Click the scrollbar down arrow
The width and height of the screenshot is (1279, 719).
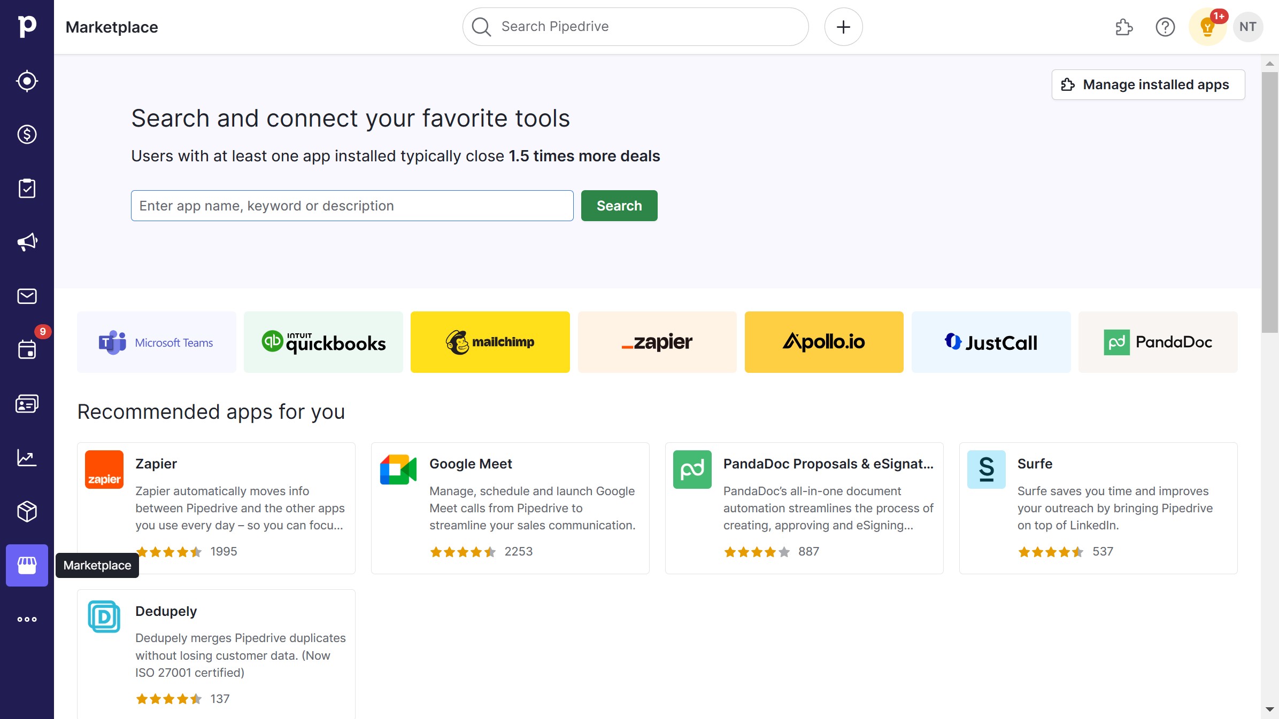click(1269, 709)
